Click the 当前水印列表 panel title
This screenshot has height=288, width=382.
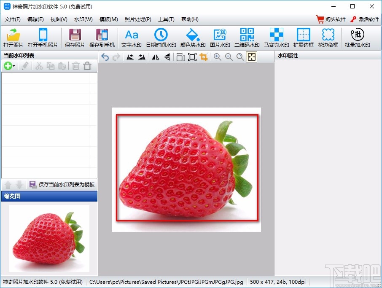tap(19, 56)
